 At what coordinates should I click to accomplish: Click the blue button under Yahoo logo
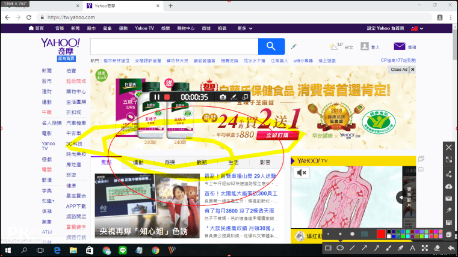pos(66,59)
